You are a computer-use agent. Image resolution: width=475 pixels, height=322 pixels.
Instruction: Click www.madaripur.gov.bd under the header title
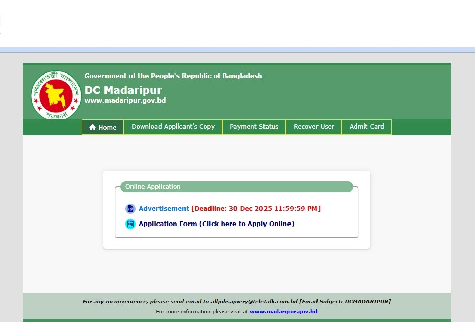click(125, 101)
